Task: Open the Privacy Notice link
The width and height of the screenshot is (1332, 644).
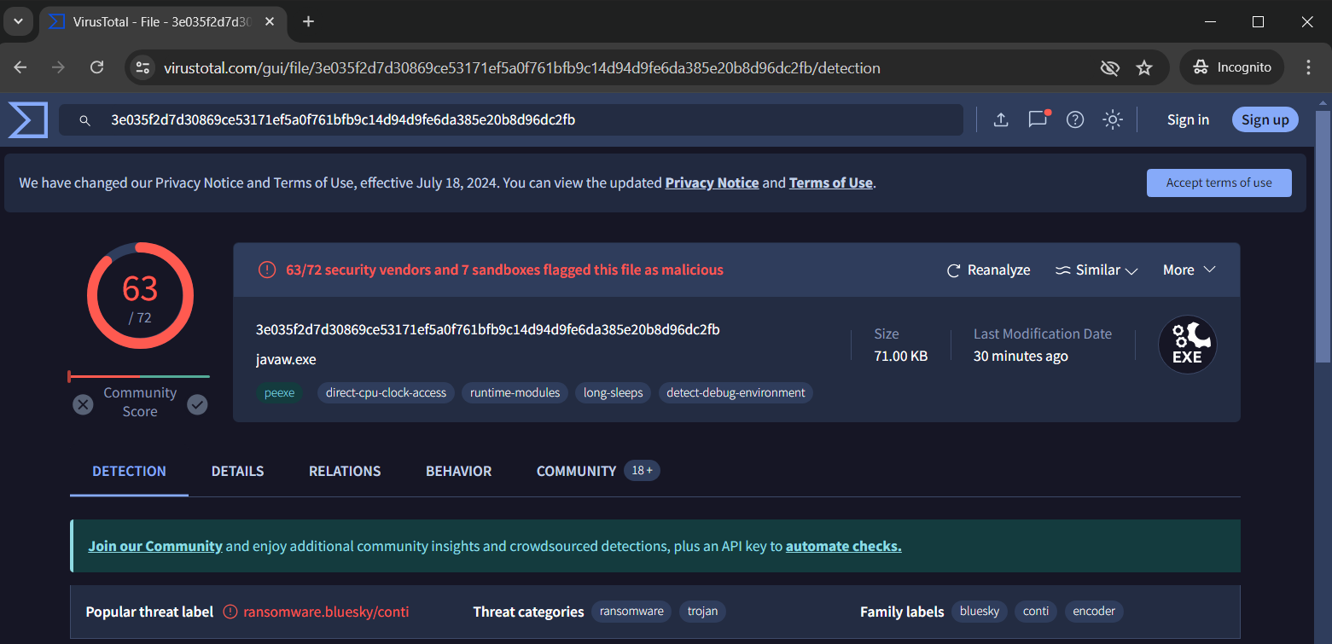Action: [x=712, y=183]
